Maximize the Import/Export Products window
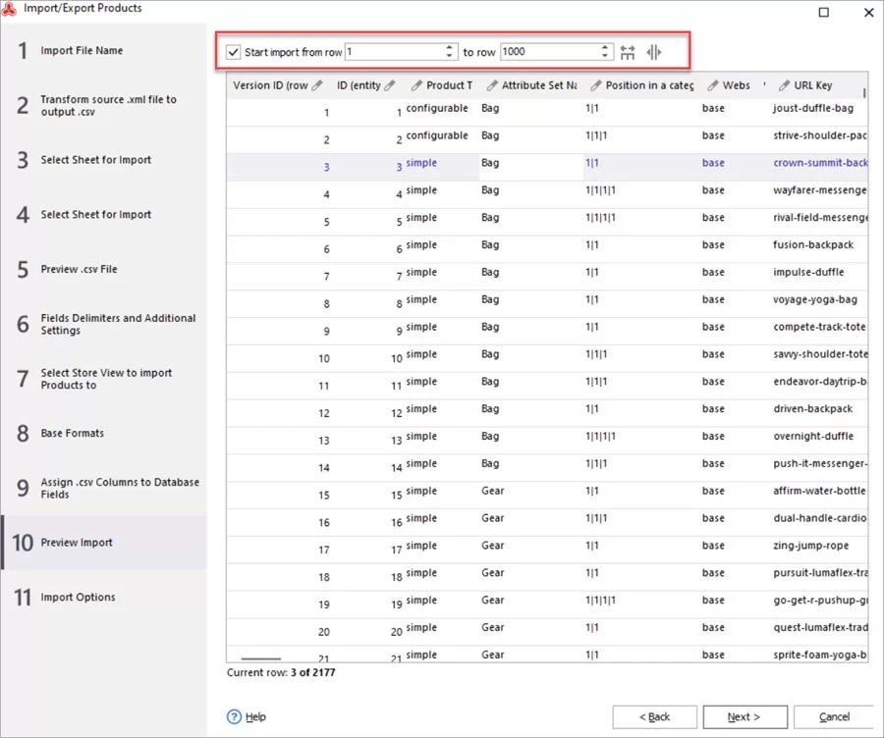 pyautogui.click(x=824, y=12)
